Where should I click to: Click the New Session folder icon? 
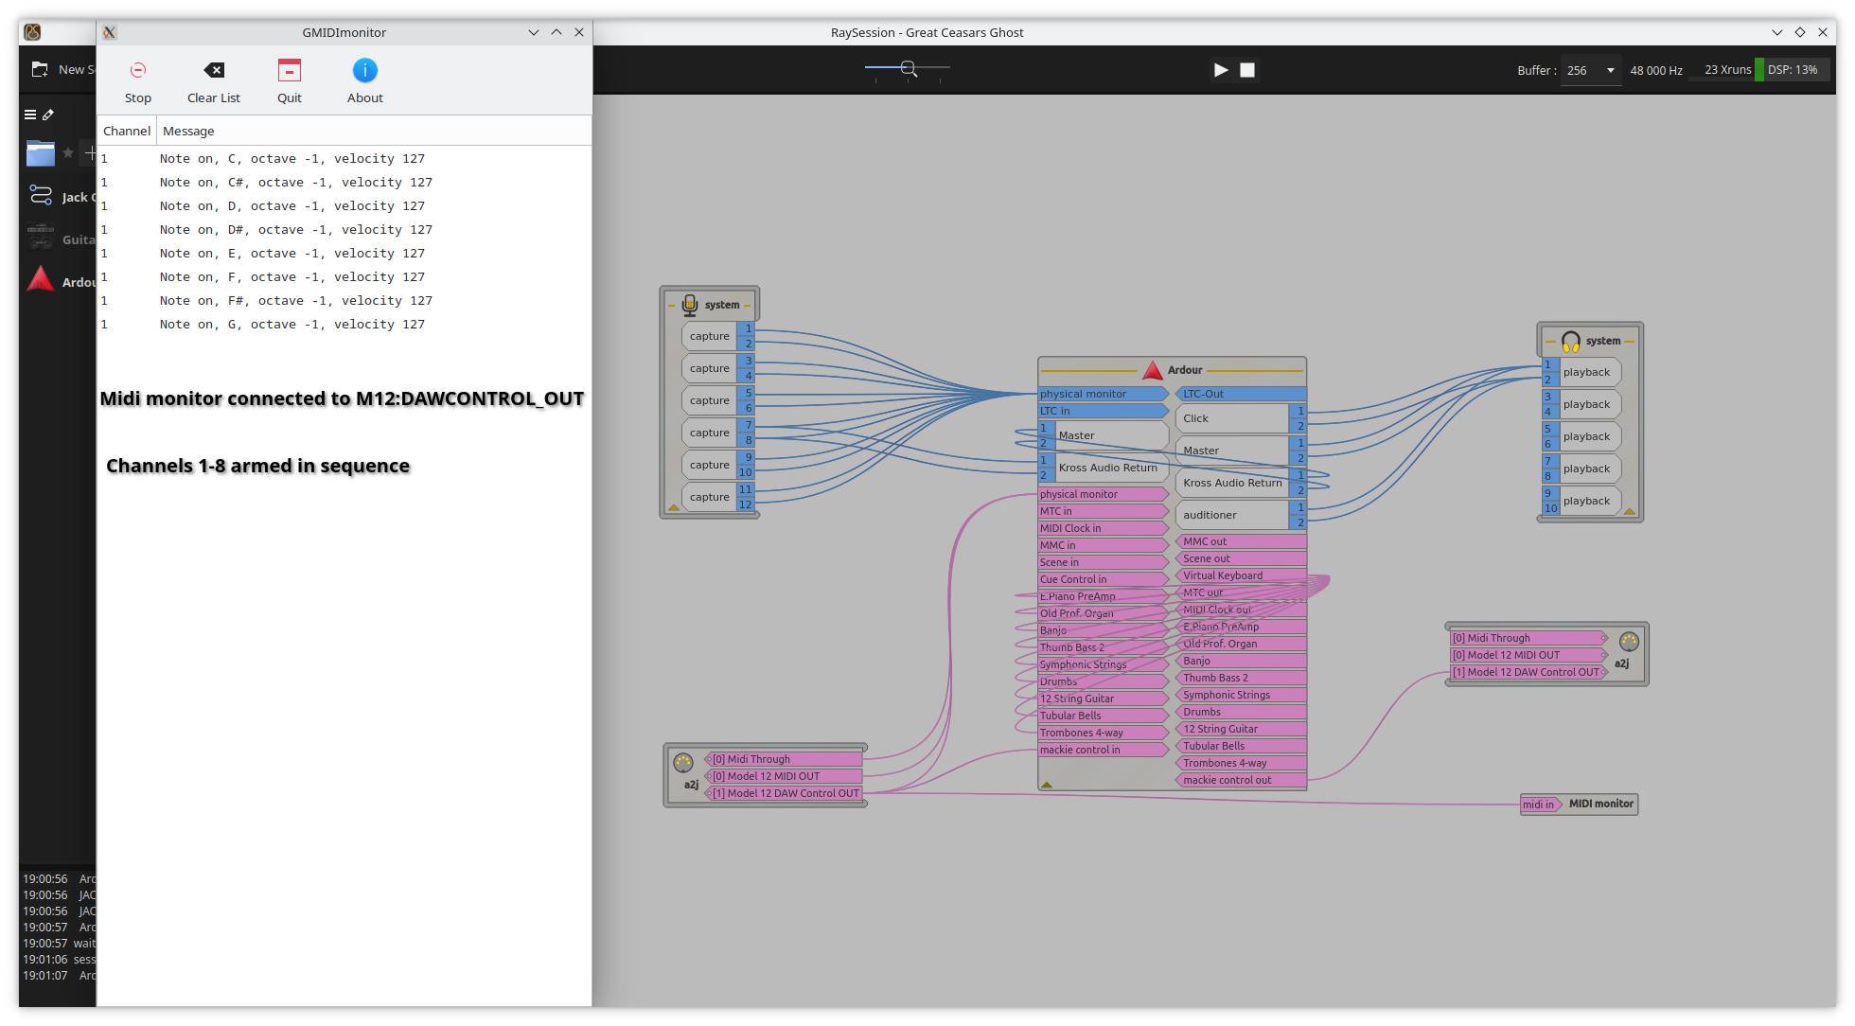pyautogui.click(x=40, y=69)
